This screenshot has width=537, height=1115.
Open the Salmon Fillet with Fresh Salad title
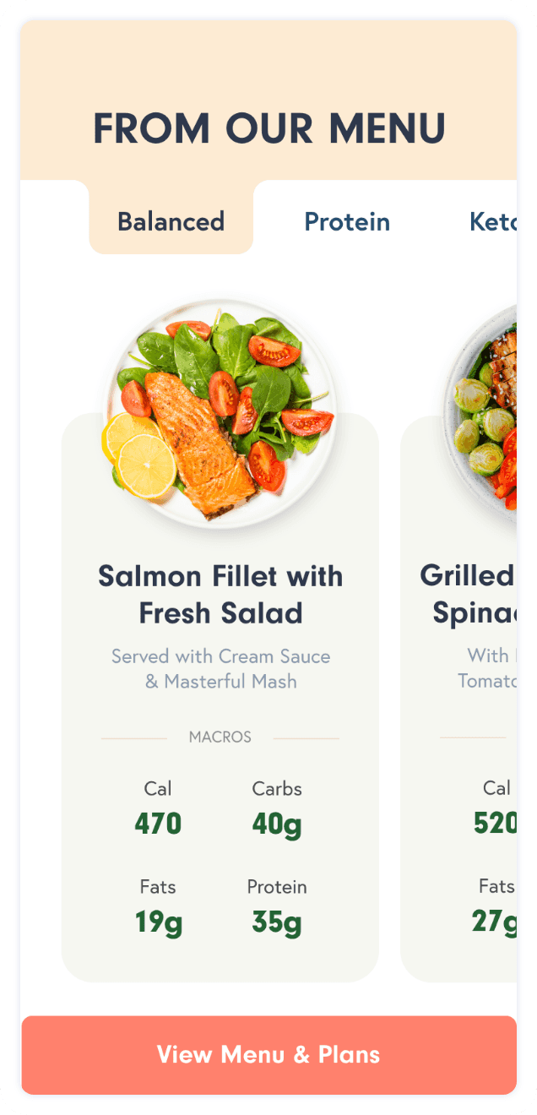coord(220,595)
